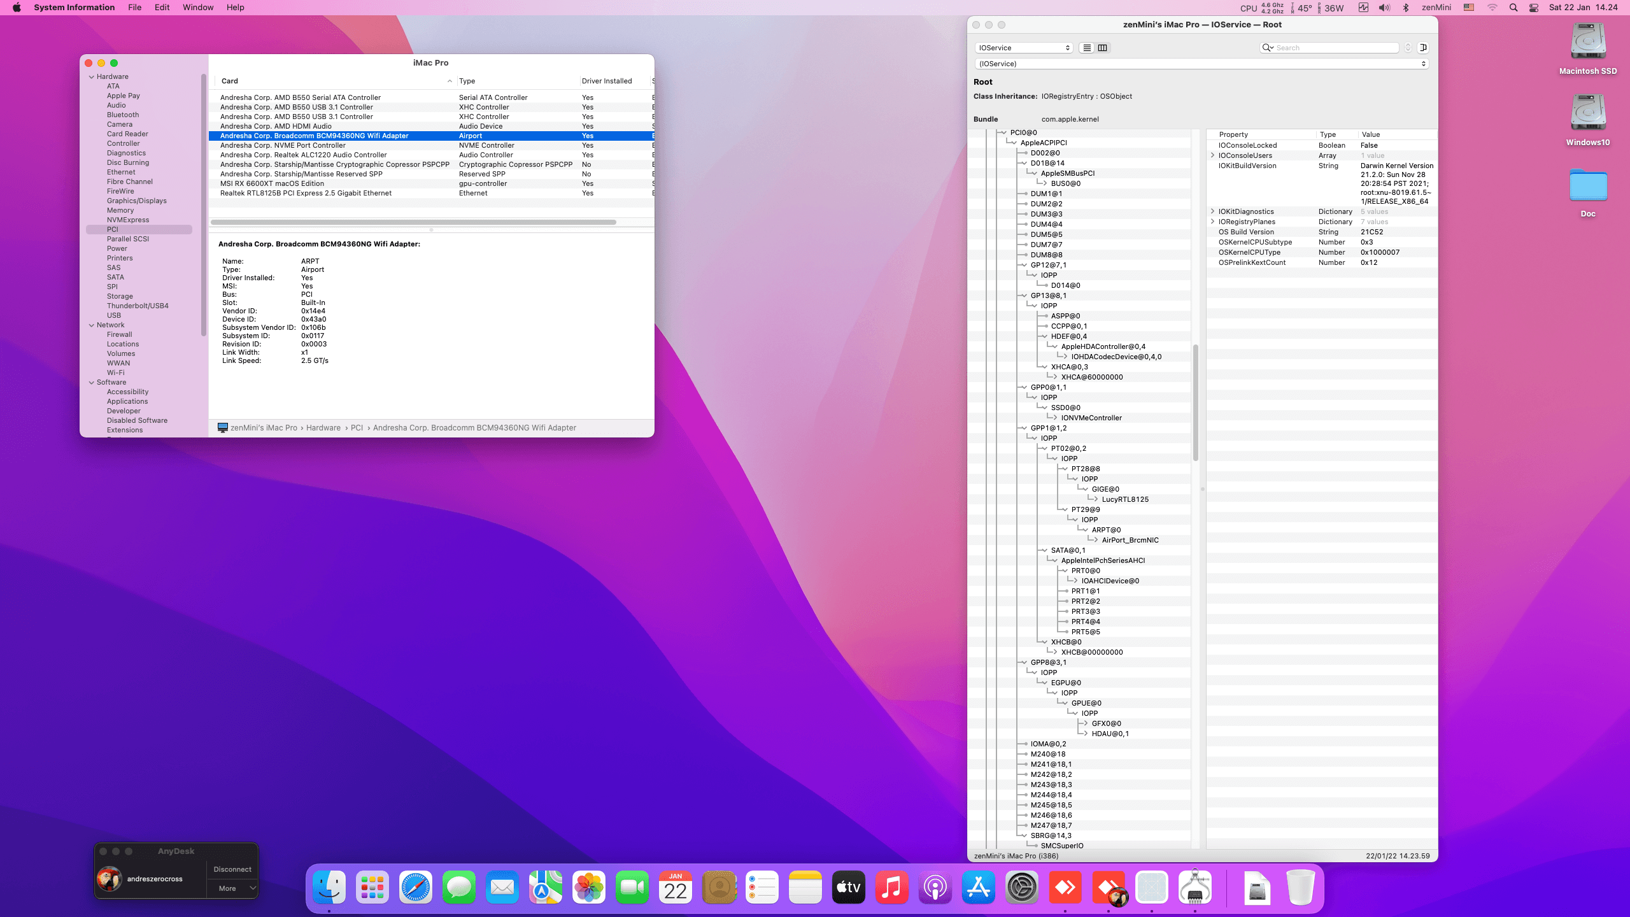This screenshot has width=1630, height=917.
Task: Open the System Information app menu
Action: tap(74, 8)
